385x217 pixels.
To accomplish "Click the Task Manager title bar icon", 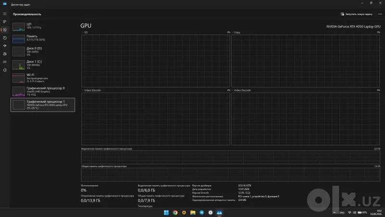I will coord(5,4).
